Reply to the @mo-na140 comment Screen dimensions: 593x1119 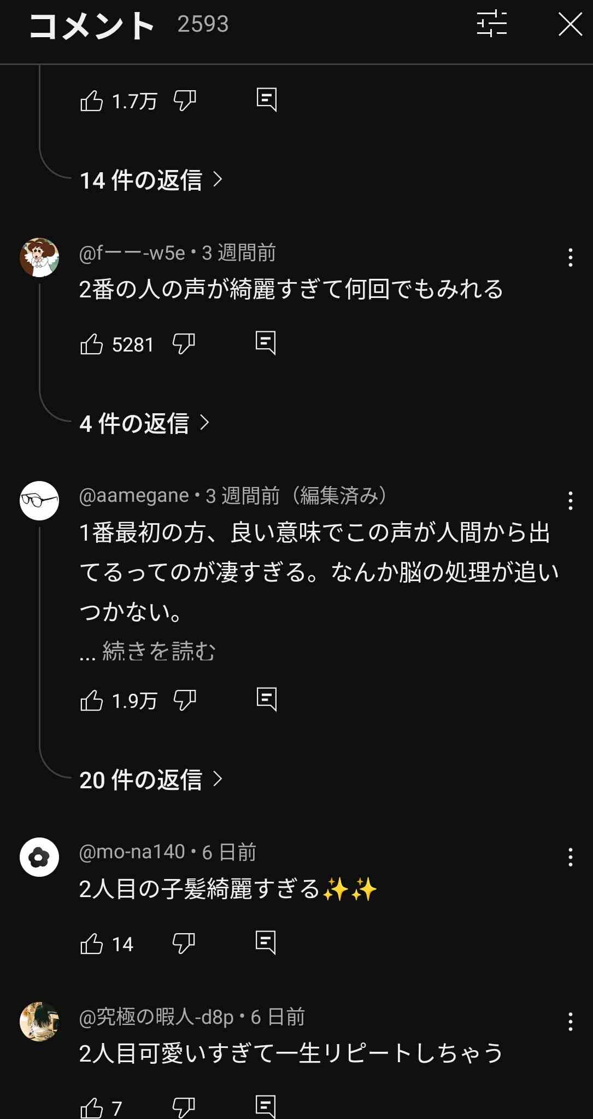tap(266, 943)
